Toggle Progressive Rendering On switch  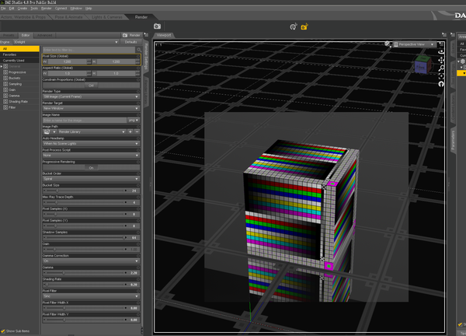tap(91, 167)
